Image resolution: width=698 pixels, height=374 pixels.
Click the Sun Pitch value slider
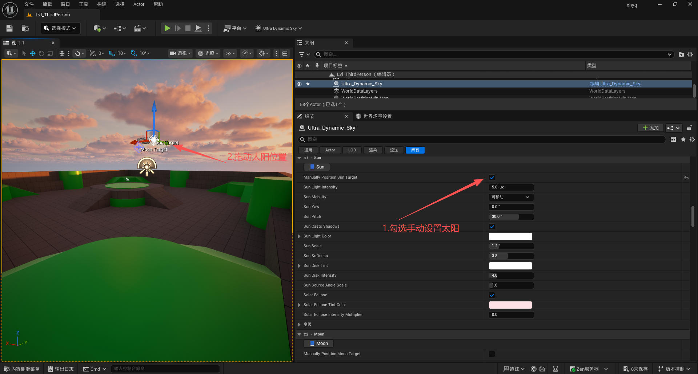point(512,217)
